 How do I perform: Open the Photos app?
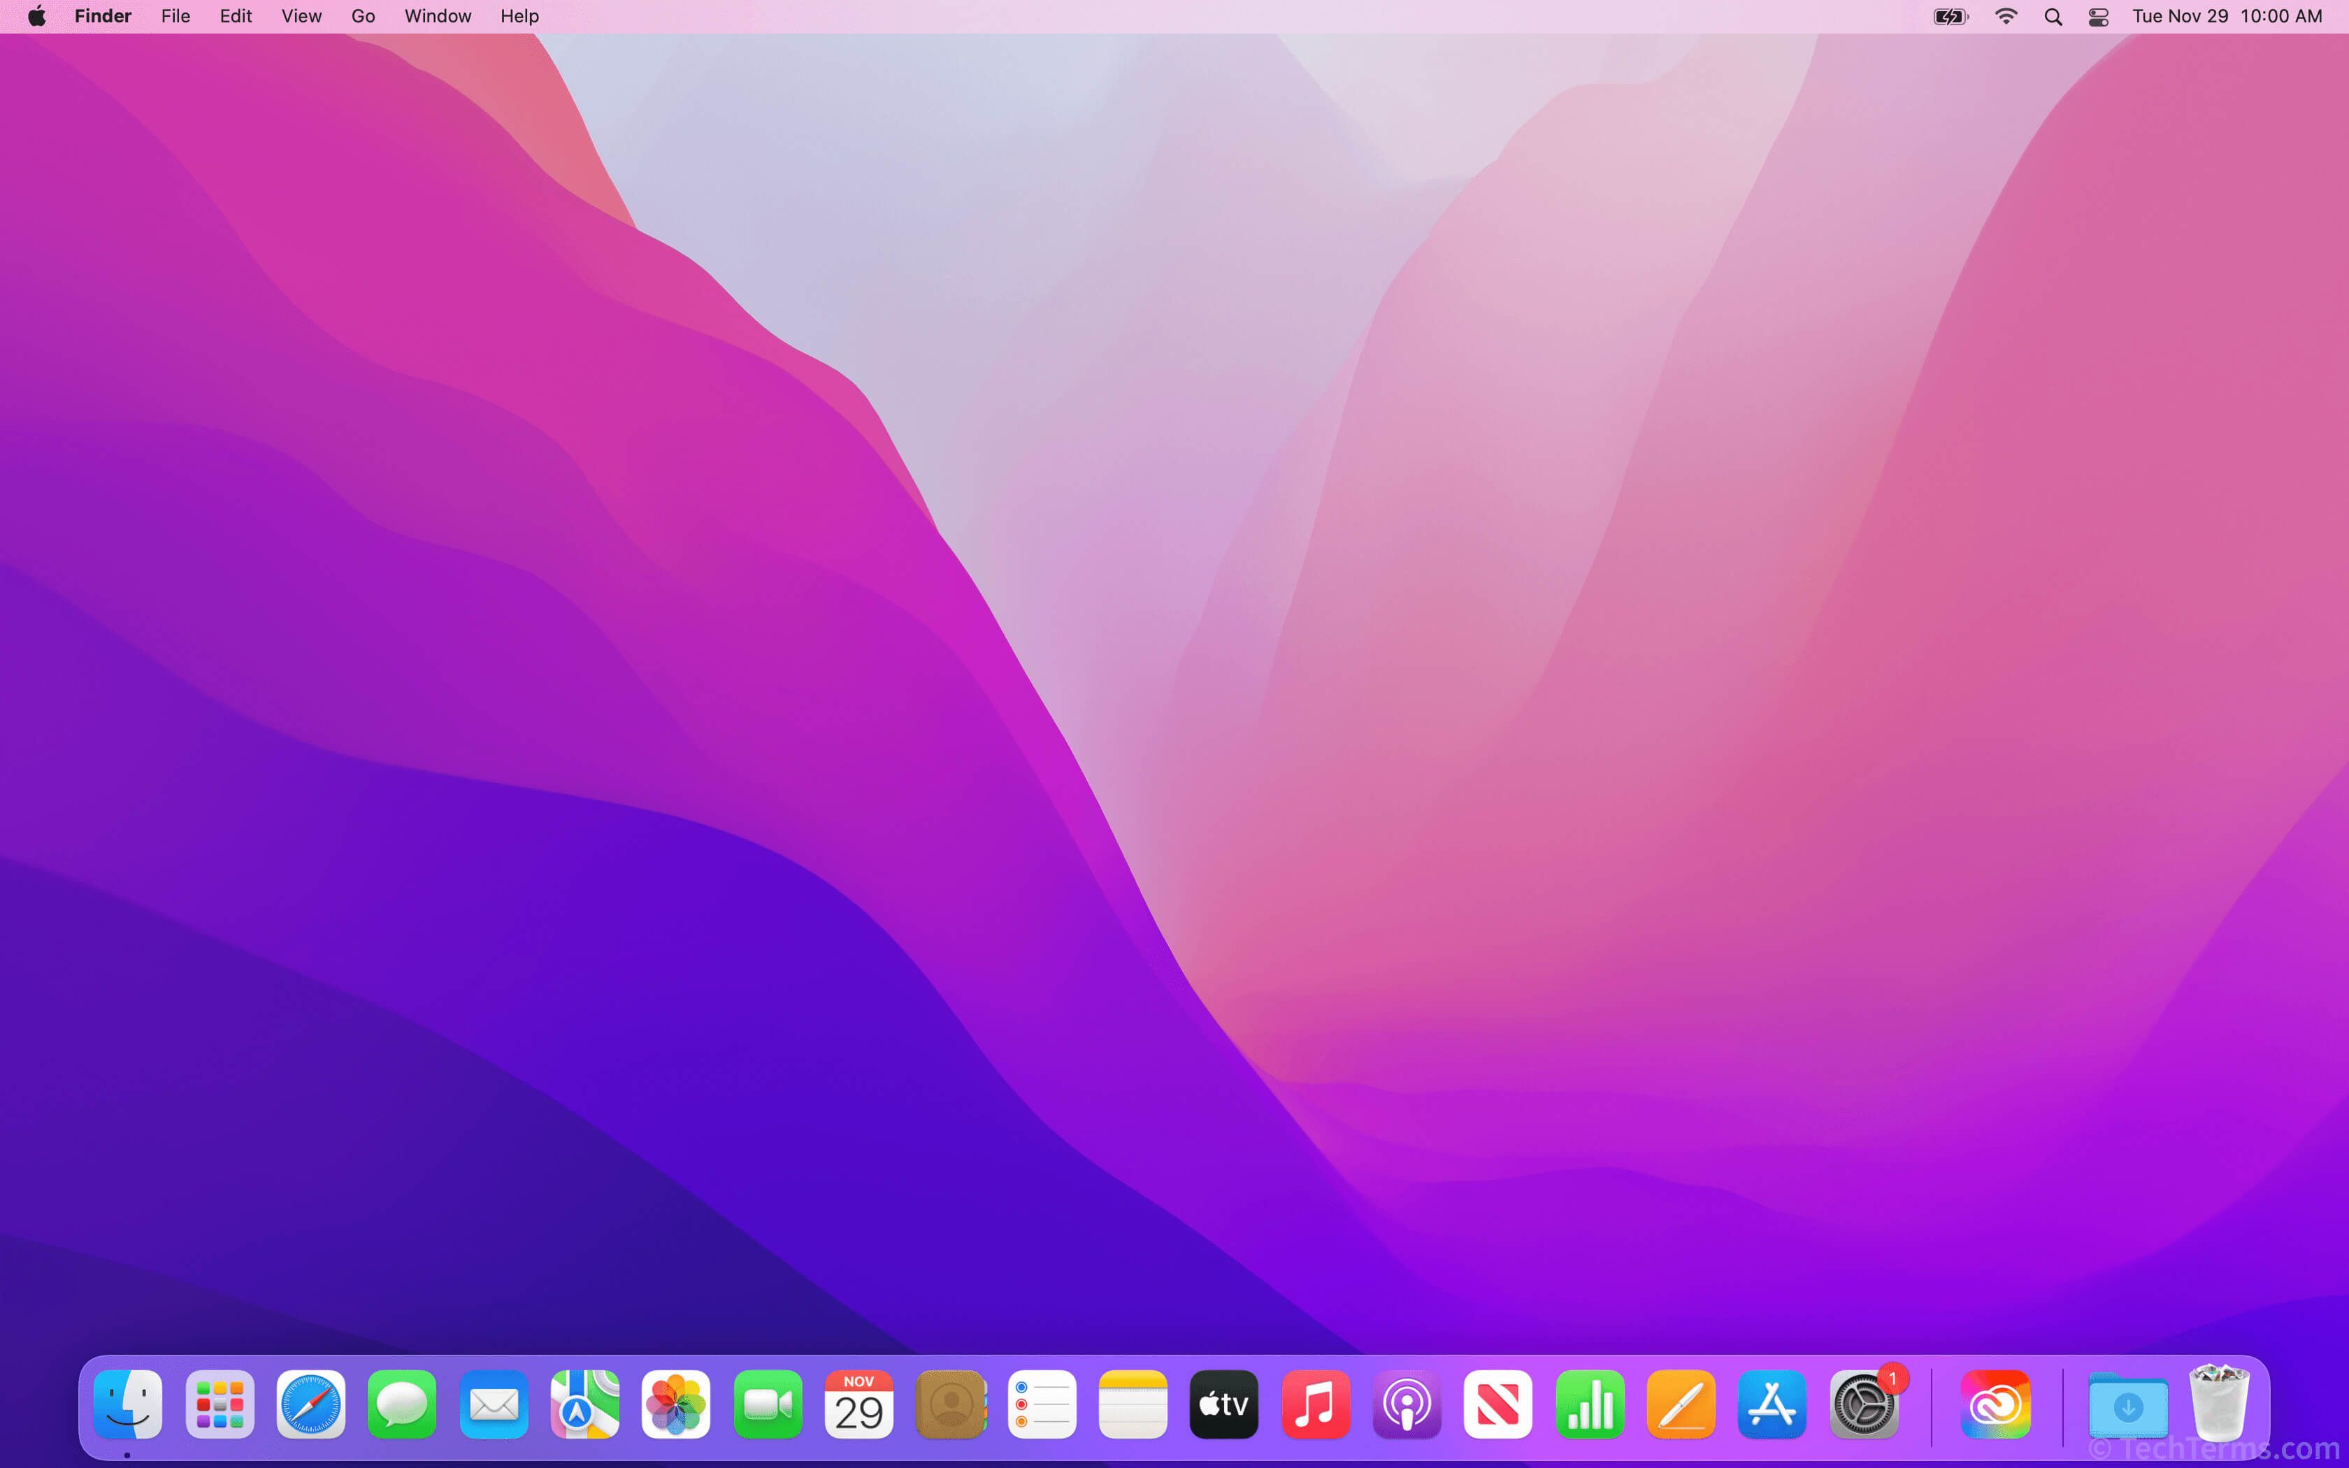(x=675, y=1404)
